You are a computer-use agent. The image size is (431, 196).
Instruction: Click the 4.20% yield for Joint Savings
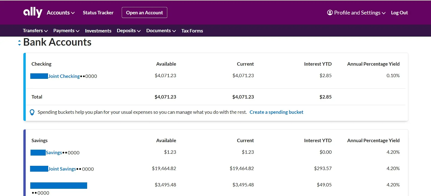click(x=393, y=168)
